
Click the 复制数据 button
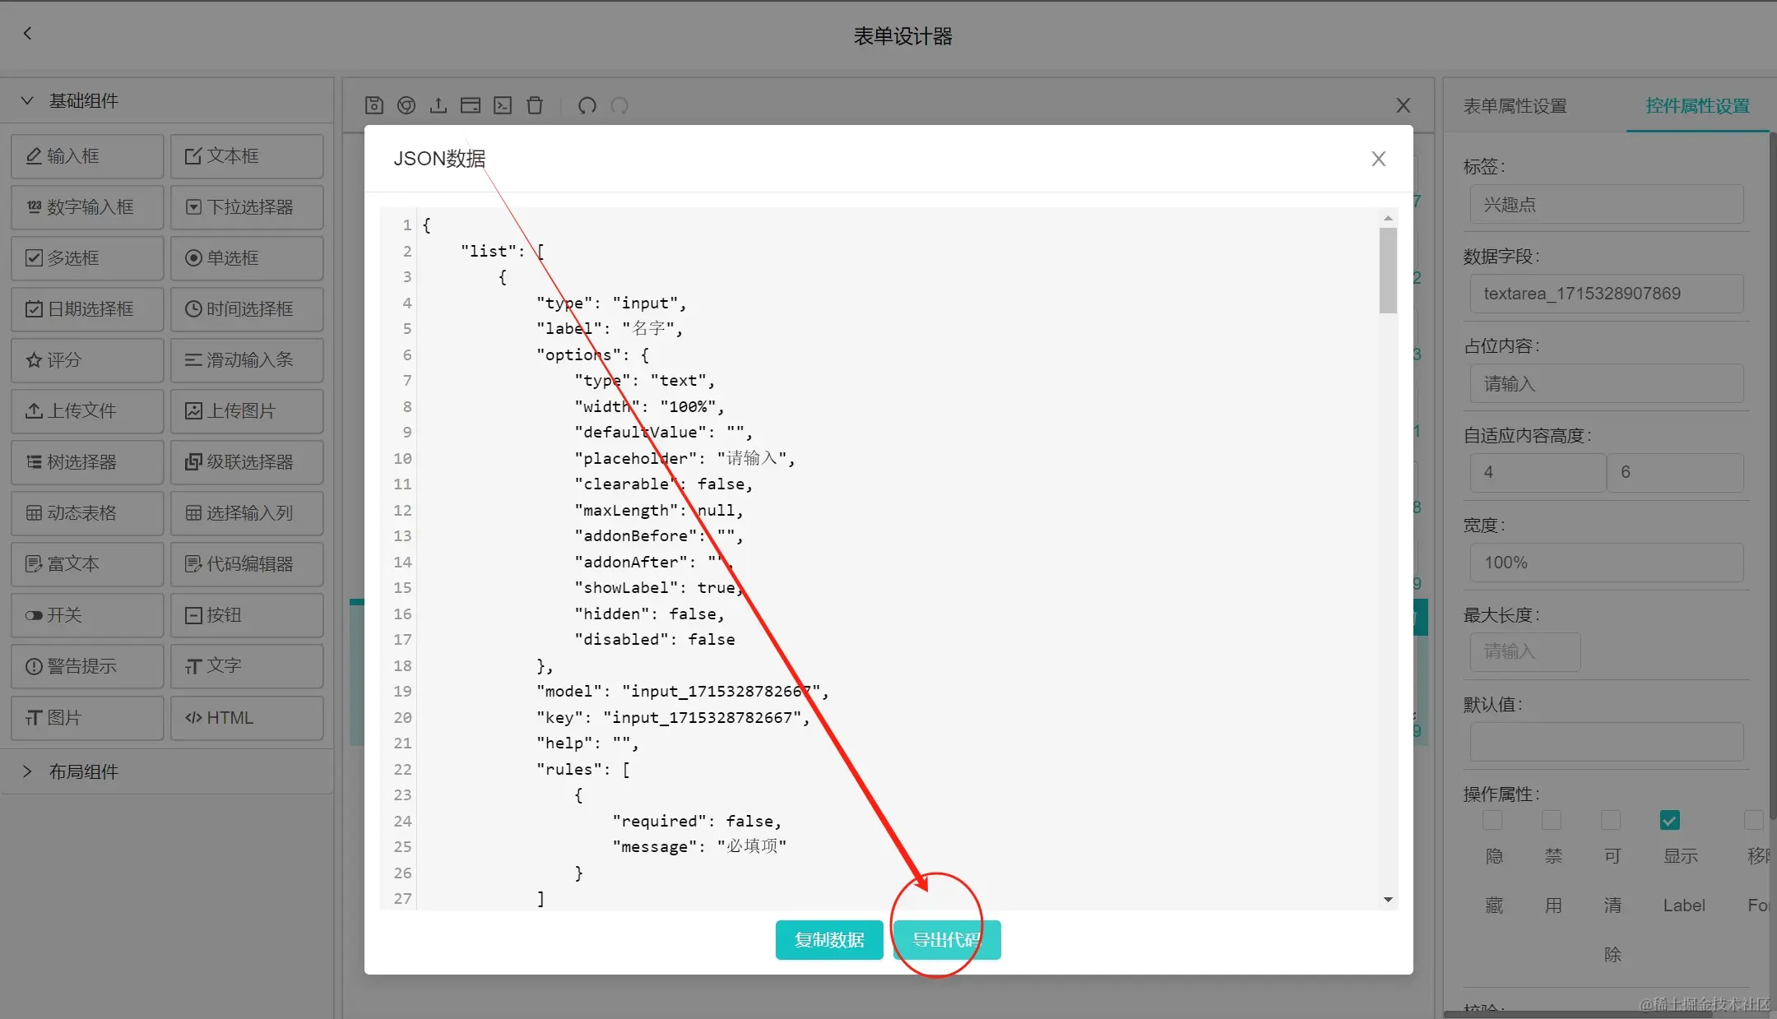[x=829, y=940]
